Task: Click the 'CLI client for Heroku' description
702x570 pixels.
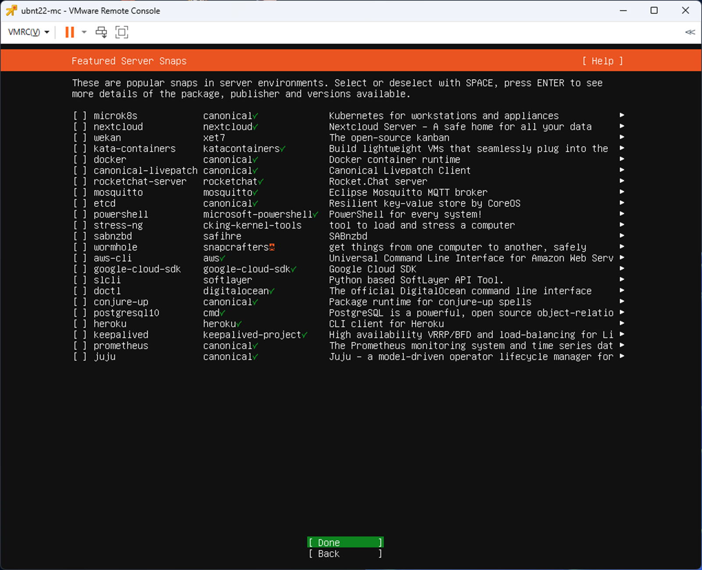Action: (x=386, y=324)
